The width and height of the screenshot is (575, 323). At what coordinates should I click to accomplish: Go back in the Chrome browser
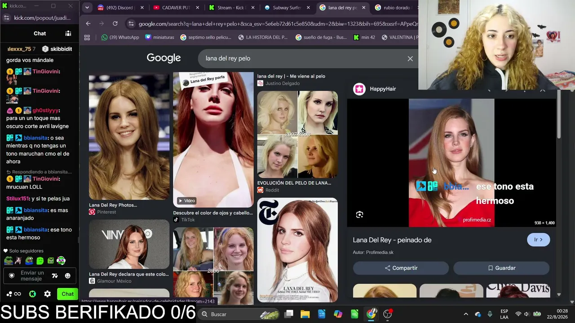(88, 24)
